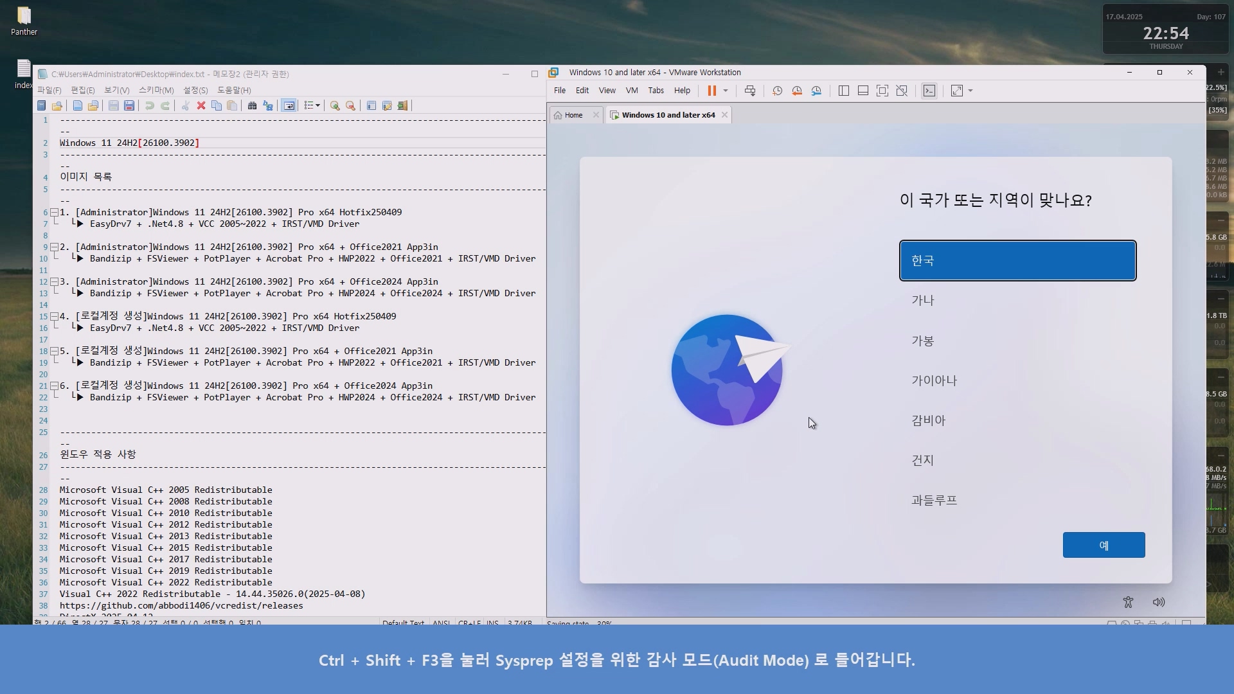Open the VM menu

[632, 91]
